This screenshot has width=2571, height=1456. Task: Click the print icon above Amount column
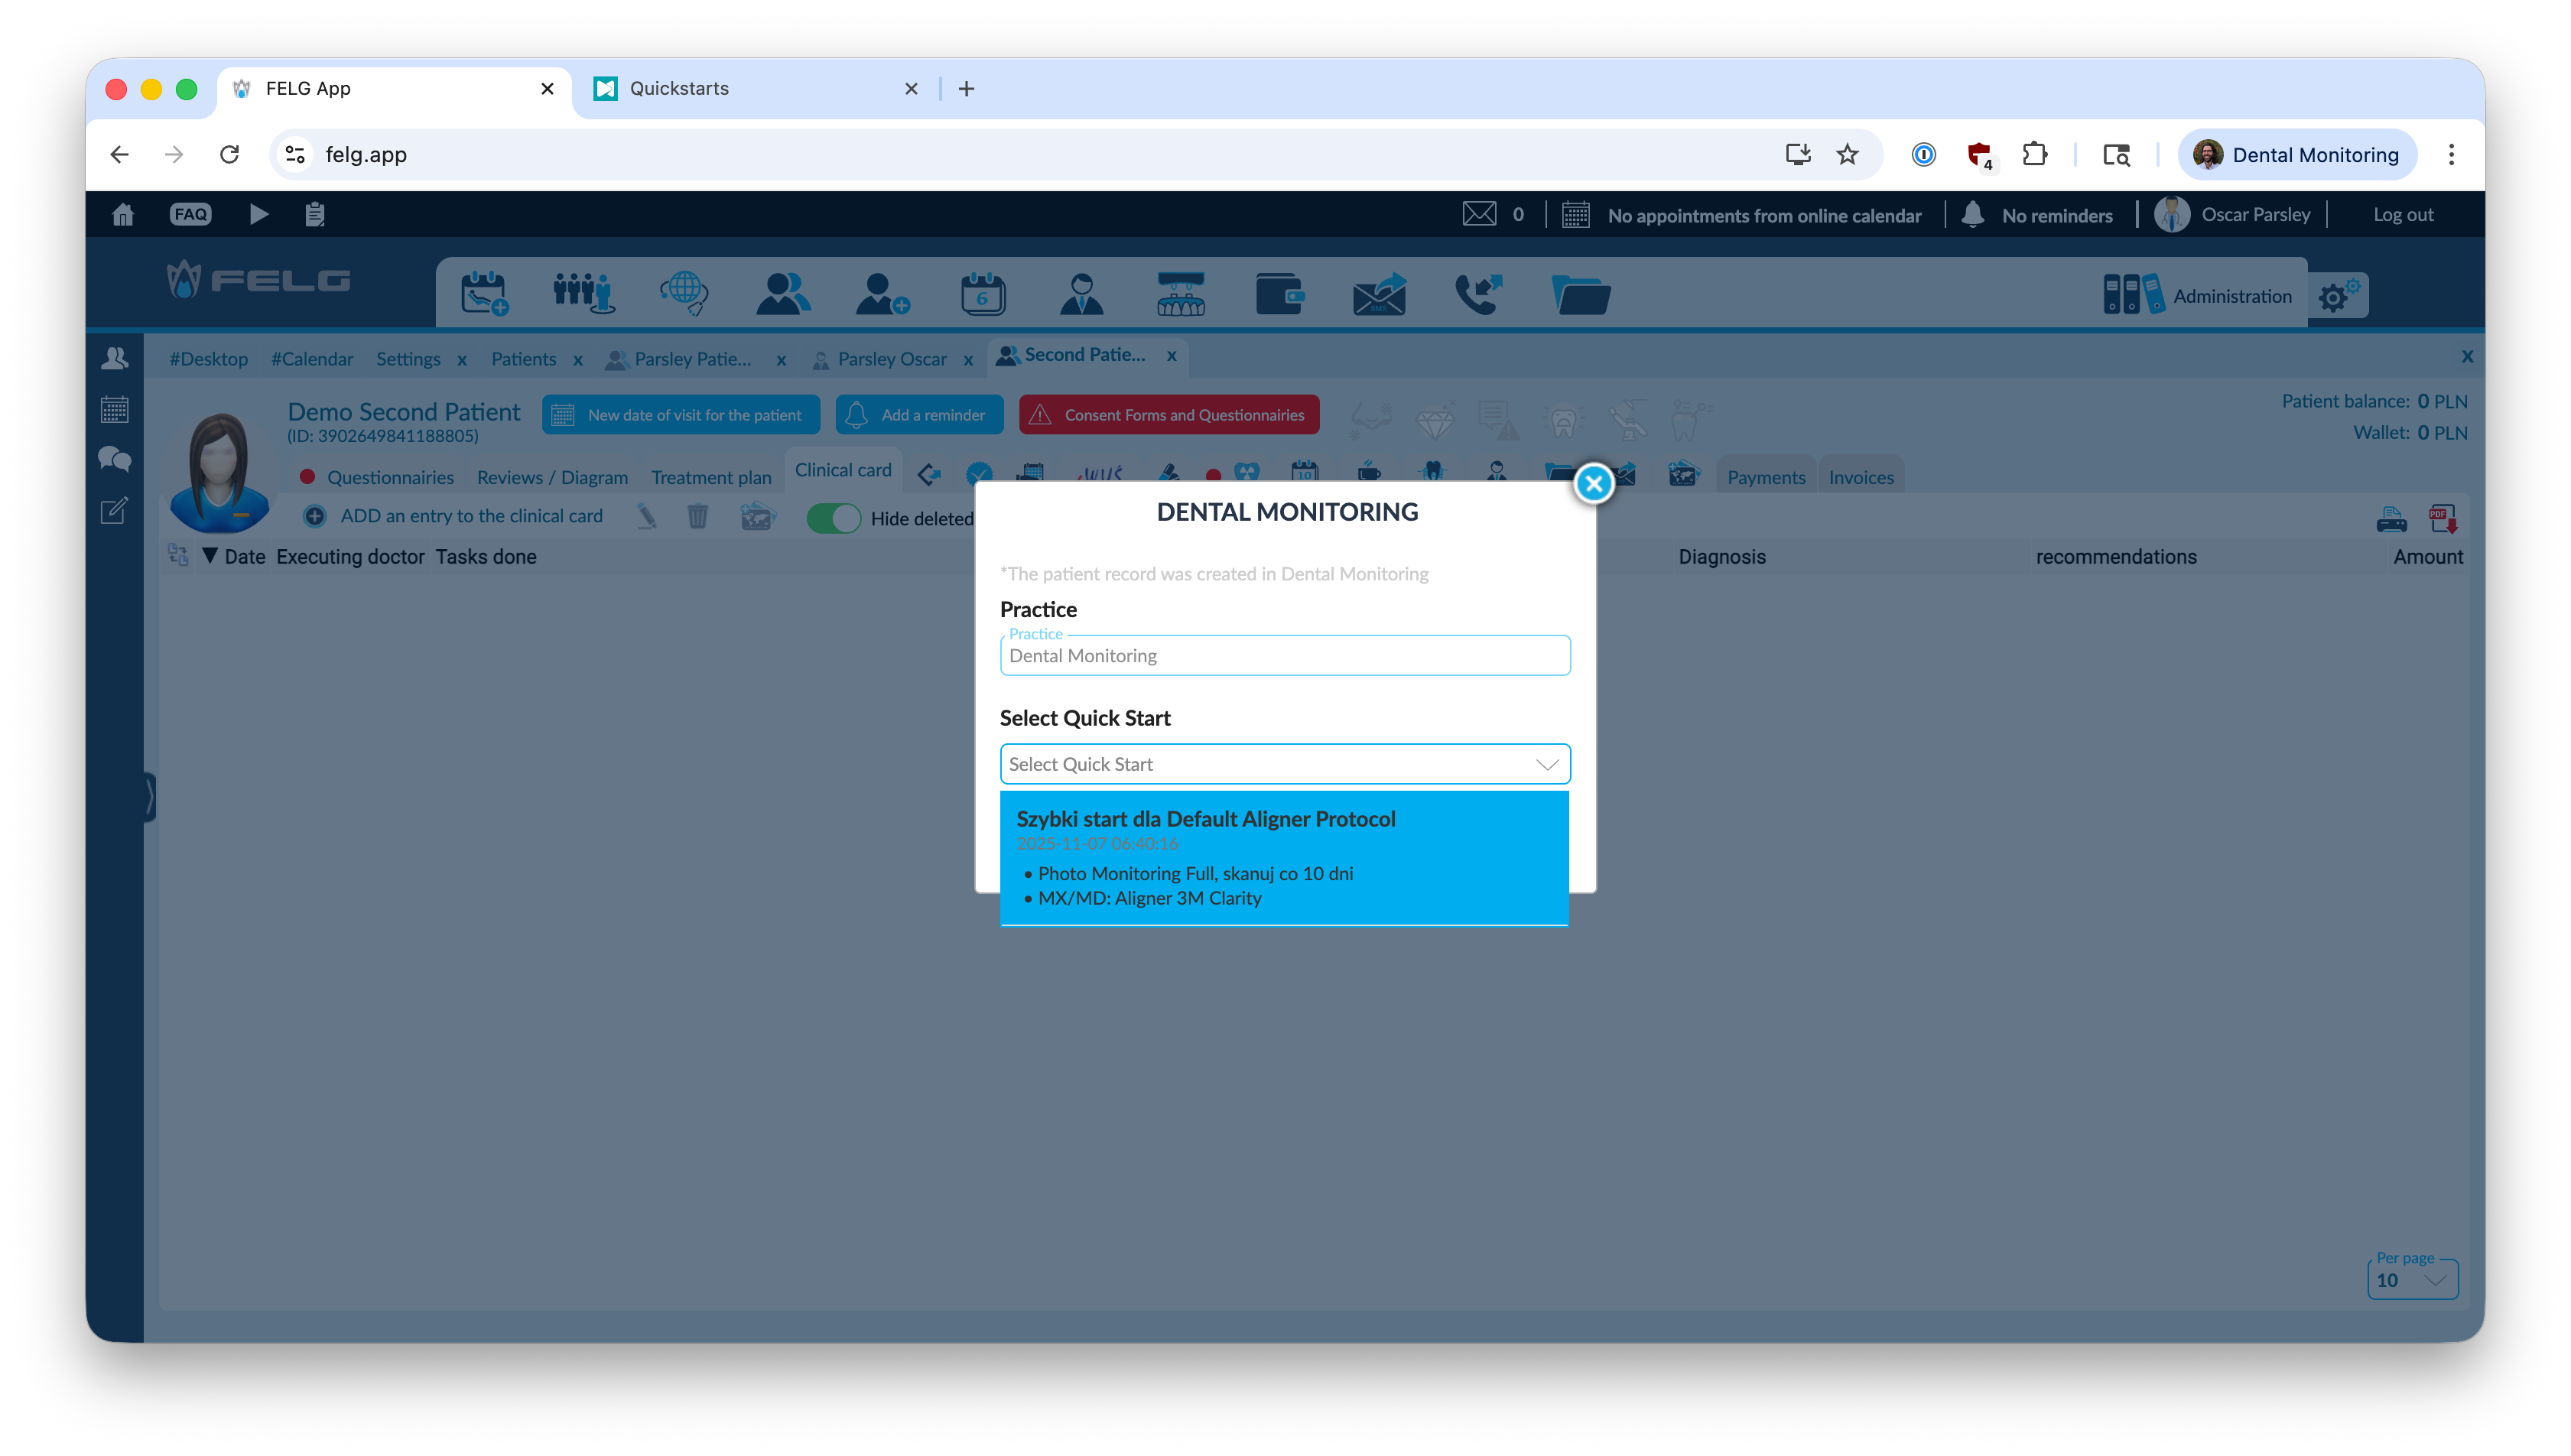tap(2391, 519)
